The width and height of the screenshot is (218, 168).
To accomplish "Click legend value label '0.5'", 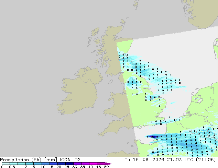I will [12, 167].
